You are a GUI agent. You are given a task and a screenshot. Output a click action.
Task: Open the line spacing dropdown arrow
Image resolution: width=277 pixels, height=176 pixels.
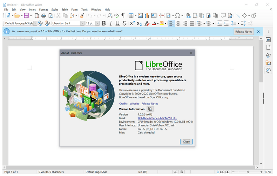[x=238, y=24]
